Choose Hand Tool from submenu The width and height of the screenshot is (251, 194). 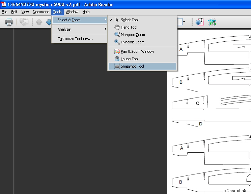click(142, 27)
